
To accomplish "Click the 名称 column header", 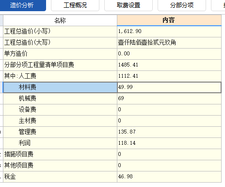I will pyautogui.click(x=60, y=20).
